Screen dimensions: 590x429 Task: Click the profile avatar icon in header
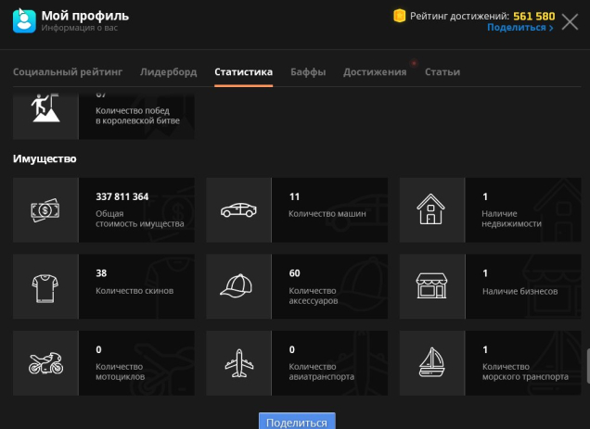[24, 20]
